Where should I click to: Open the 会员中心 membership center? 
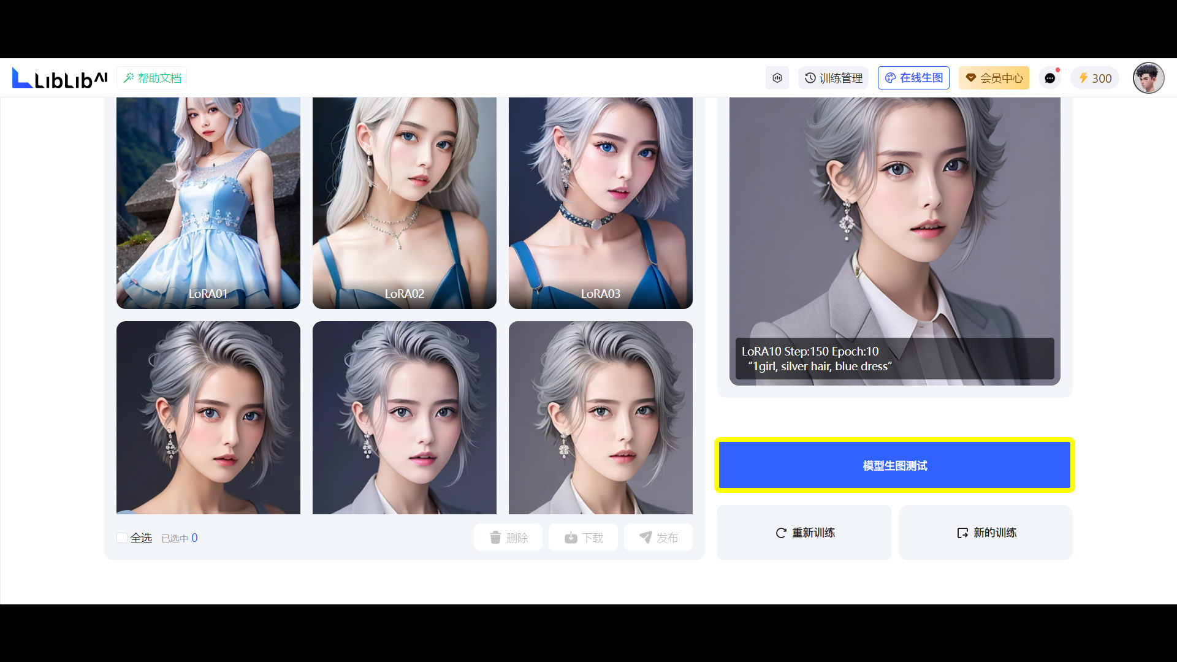[x=994, y=78]
